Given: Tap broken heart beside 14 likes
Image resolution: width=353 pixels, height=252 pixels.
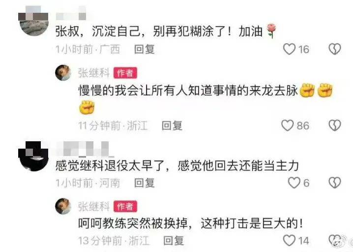Looking at the screenshot, I should pyautogui.click(x=335, y=240).
